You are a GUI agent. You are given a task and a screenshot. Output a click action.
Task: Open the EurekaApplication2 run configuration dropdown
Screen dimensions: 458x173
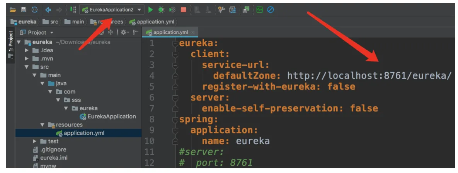click(x=112, y=10)
